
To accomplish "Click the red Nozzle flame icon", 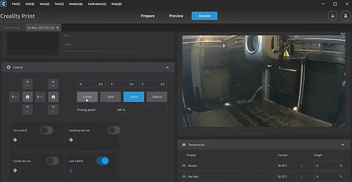I will 184,166.
